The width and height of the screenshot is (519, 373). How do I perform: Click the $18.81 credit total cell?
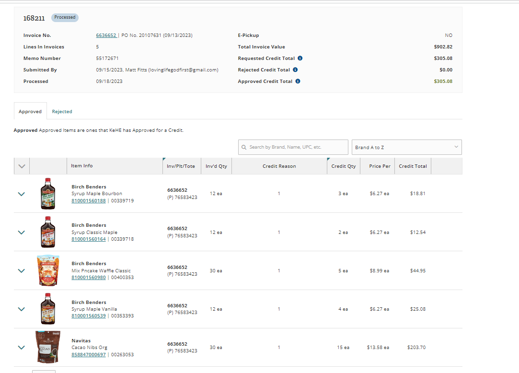[418, 194]
